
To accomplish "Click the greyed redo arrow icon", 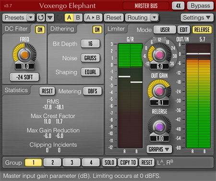I will [x=60, y=18].
